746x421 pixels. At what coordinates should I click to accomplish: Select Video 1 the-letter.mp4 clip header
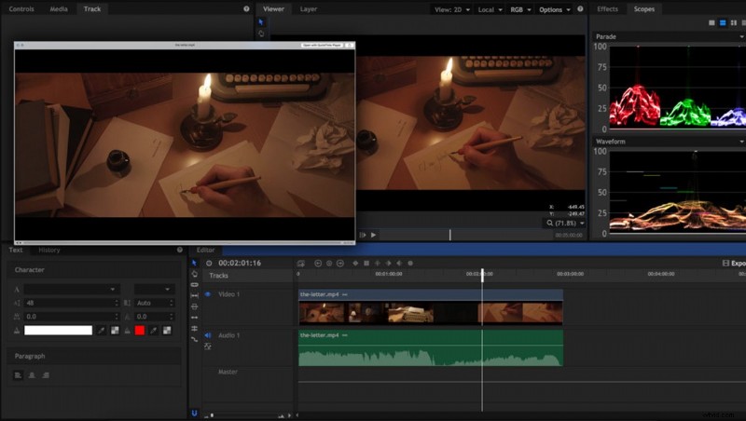click(431, 294)
